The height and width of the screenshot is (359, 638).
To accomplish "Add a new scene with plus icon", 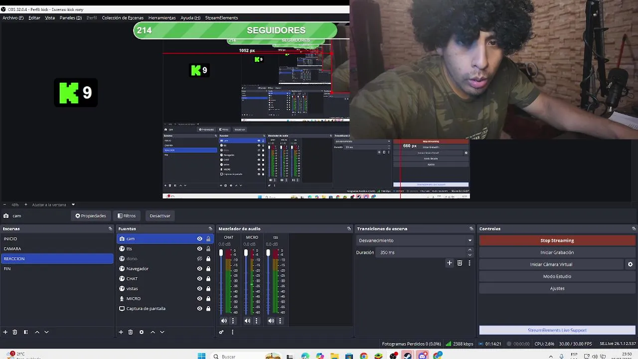I will 5,332.
